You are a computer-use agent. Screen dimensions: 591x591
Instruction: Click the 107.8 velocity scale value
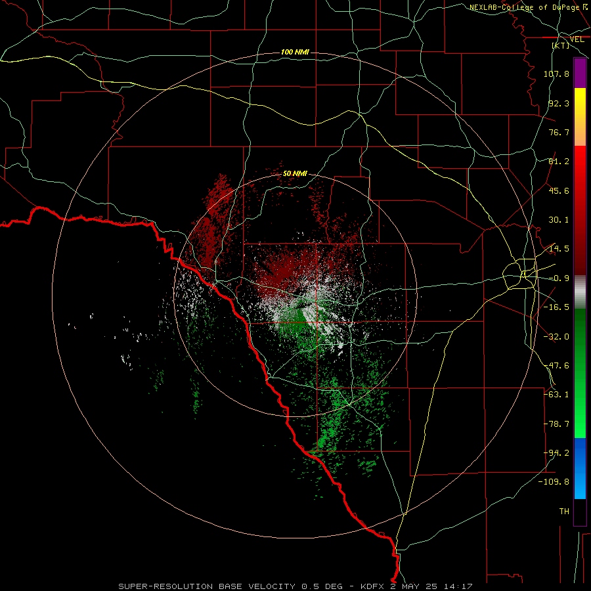coord(556,74)
